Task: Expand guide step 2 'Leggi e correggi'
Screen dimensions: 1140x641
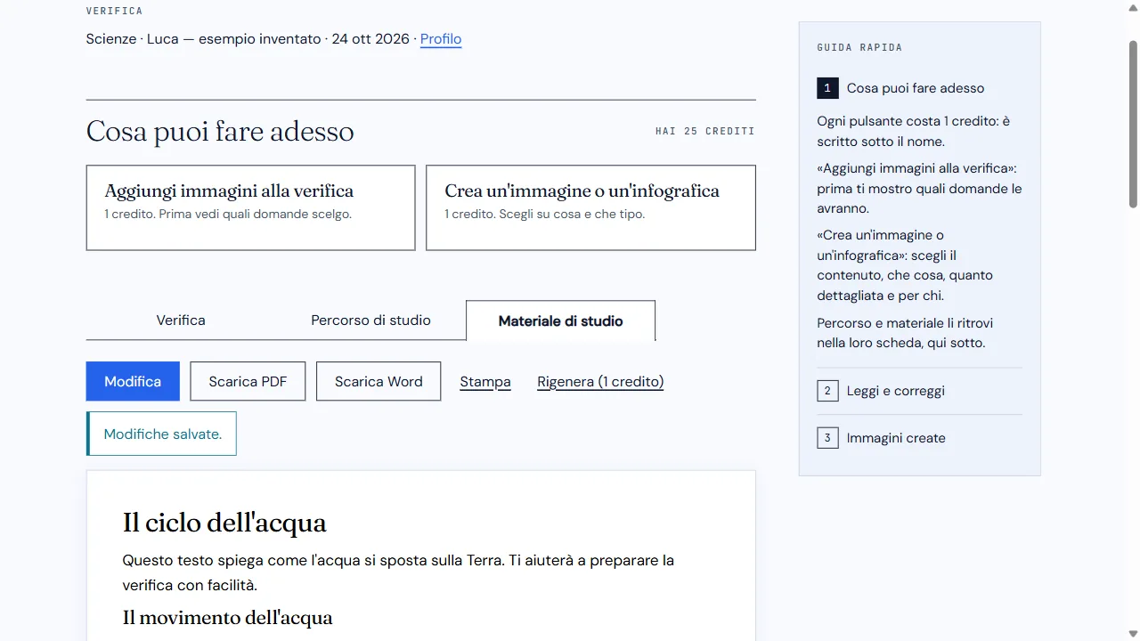Action: coord(919,391)
